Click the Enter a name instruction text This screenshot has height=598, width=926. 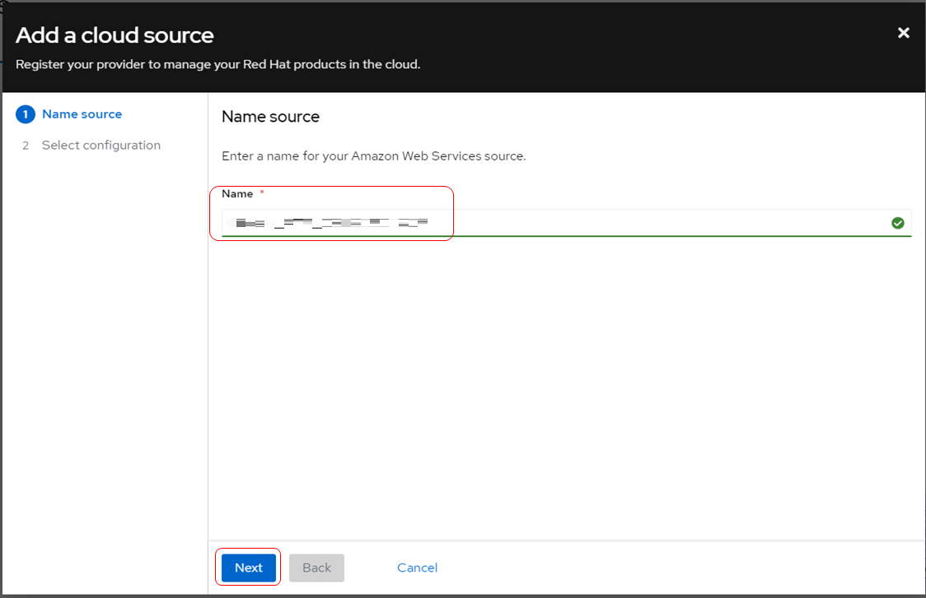(x=373, y=155)
